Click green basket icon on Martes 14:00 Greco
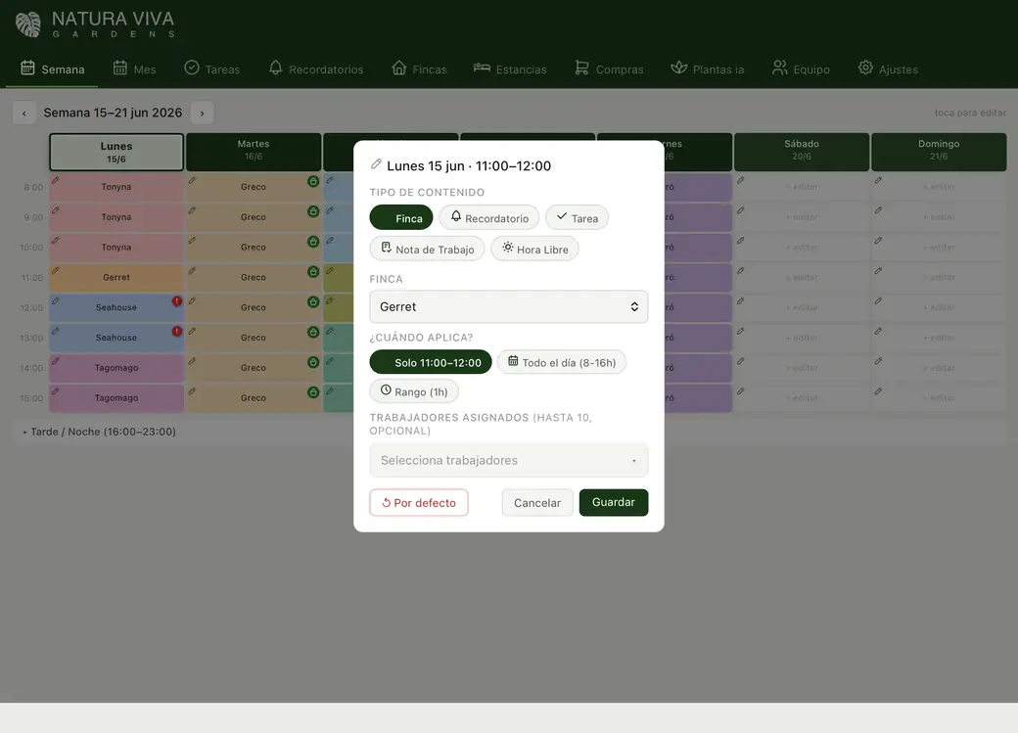The image size is (1018, 733). pos(313,362)
